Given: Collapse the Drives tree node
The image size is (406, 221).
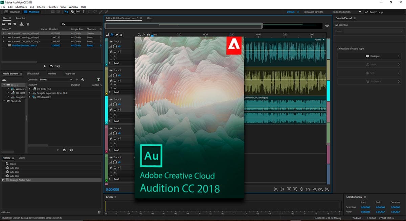Looking at the screenshot, I should tap(4, 85).
